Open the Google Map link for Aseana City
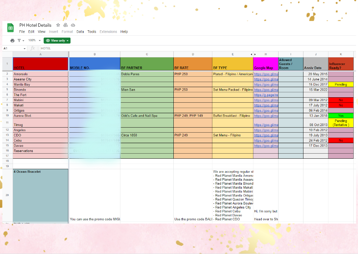 (266, 79)
